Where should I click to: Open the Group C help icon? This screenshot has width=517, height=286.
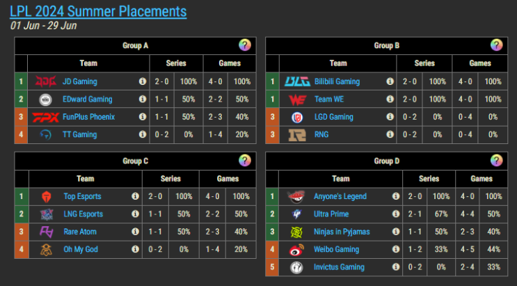click(245, 160)
